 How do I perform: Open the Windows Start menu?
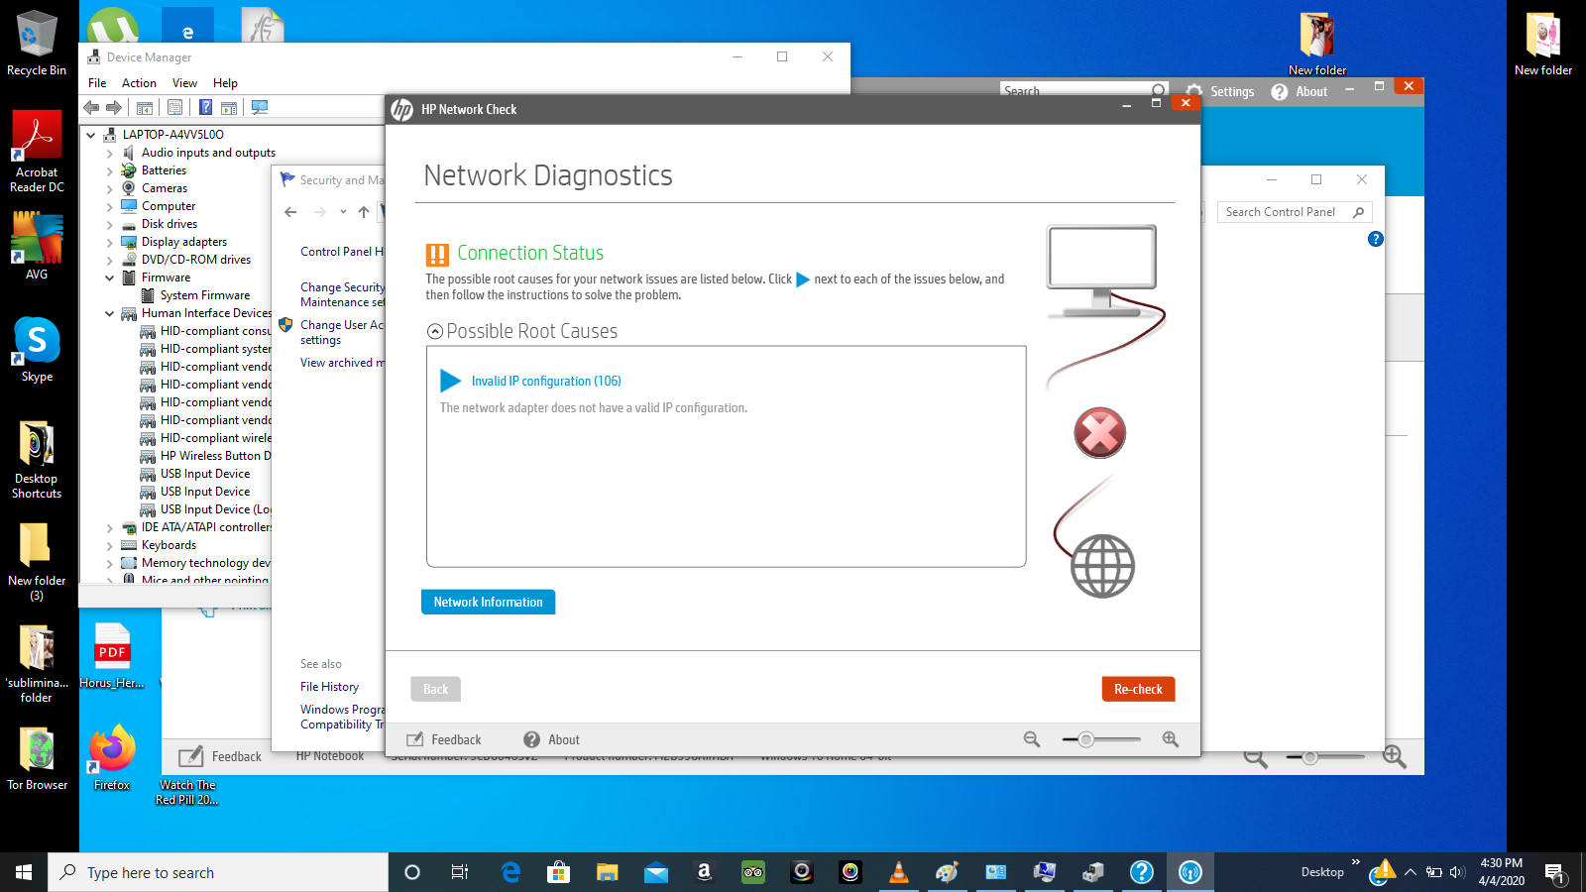click(x=24, y=872)
